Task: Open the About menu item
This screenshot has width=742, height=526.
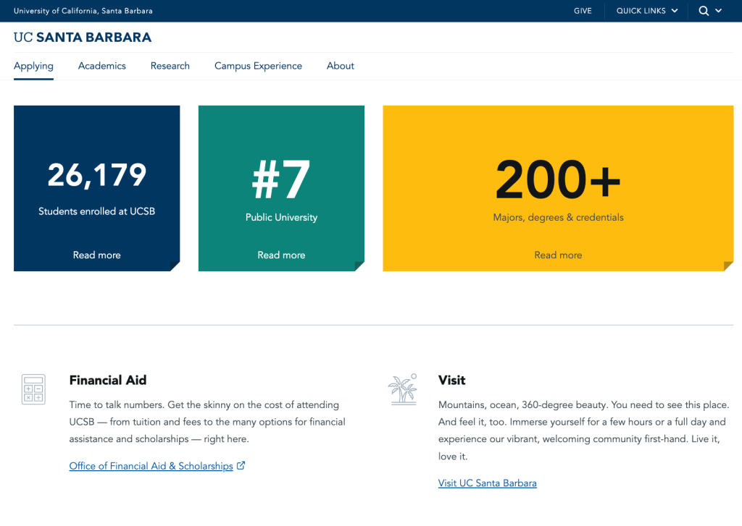Action: [341, 66]
